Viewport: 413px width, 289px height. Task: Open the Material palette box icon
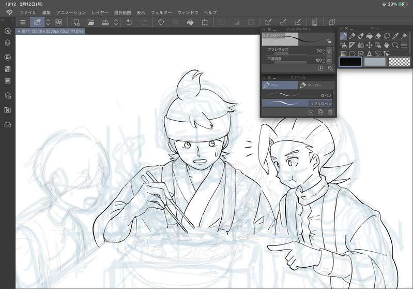pyautogui.click(x=8, y=125)
